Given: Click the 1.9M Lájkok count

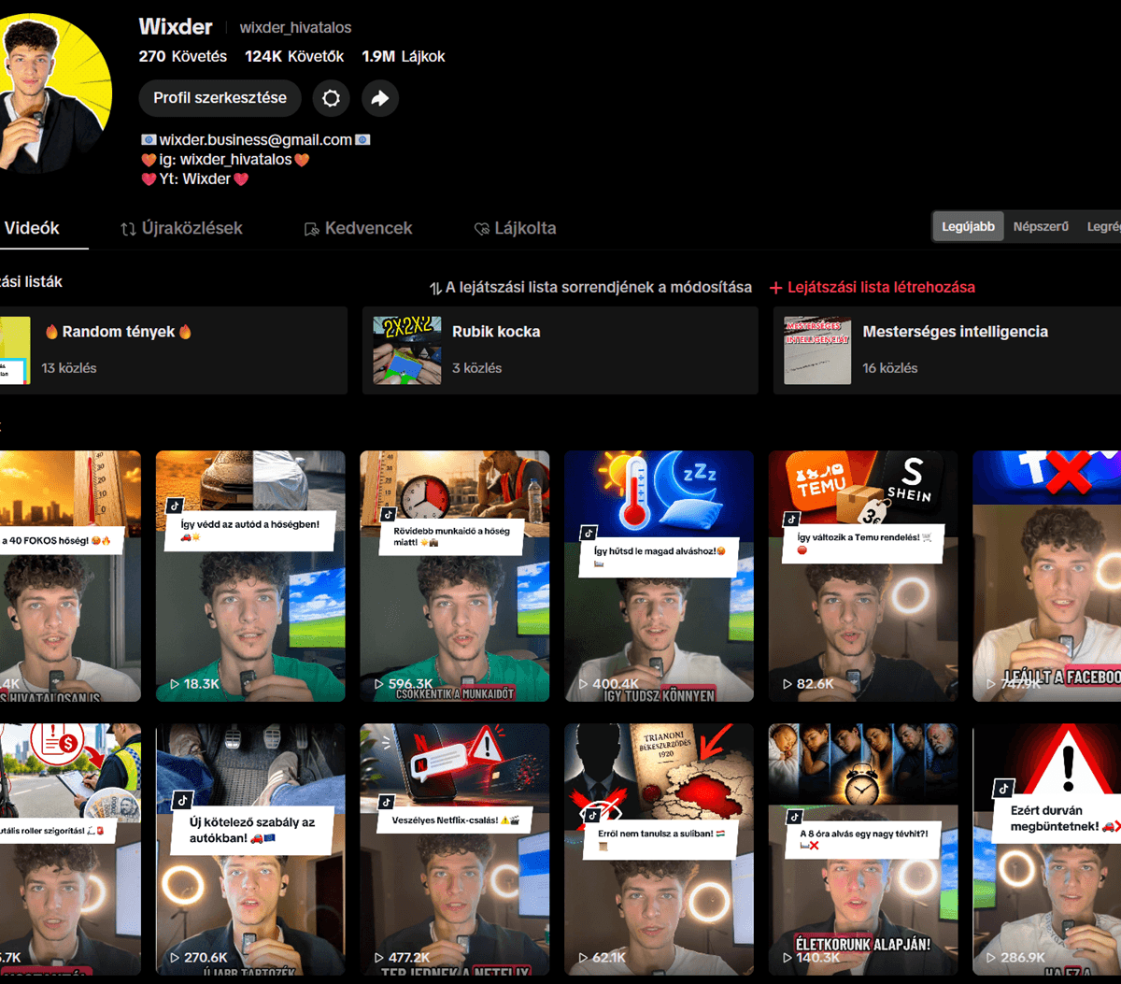Looking at the screenshot, I should tap(404, 56).
